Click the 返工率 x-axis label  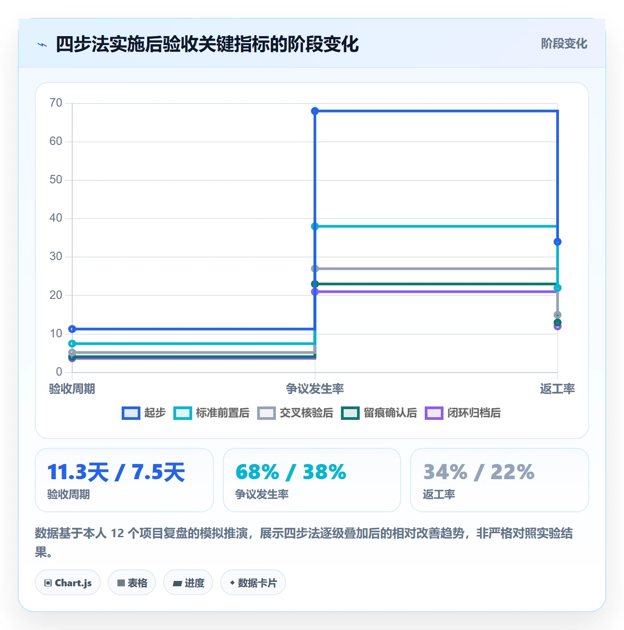(557, 389)
